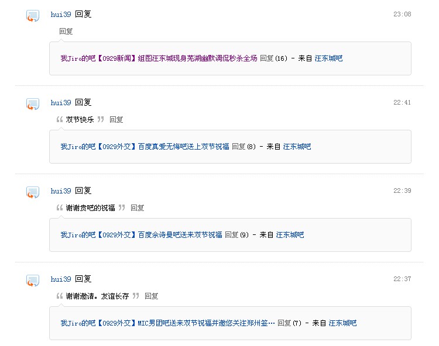Click the reply icon beside the 22:37 entry
The image size is (439, 346).
pyautogui.click(x=33, y=281)
